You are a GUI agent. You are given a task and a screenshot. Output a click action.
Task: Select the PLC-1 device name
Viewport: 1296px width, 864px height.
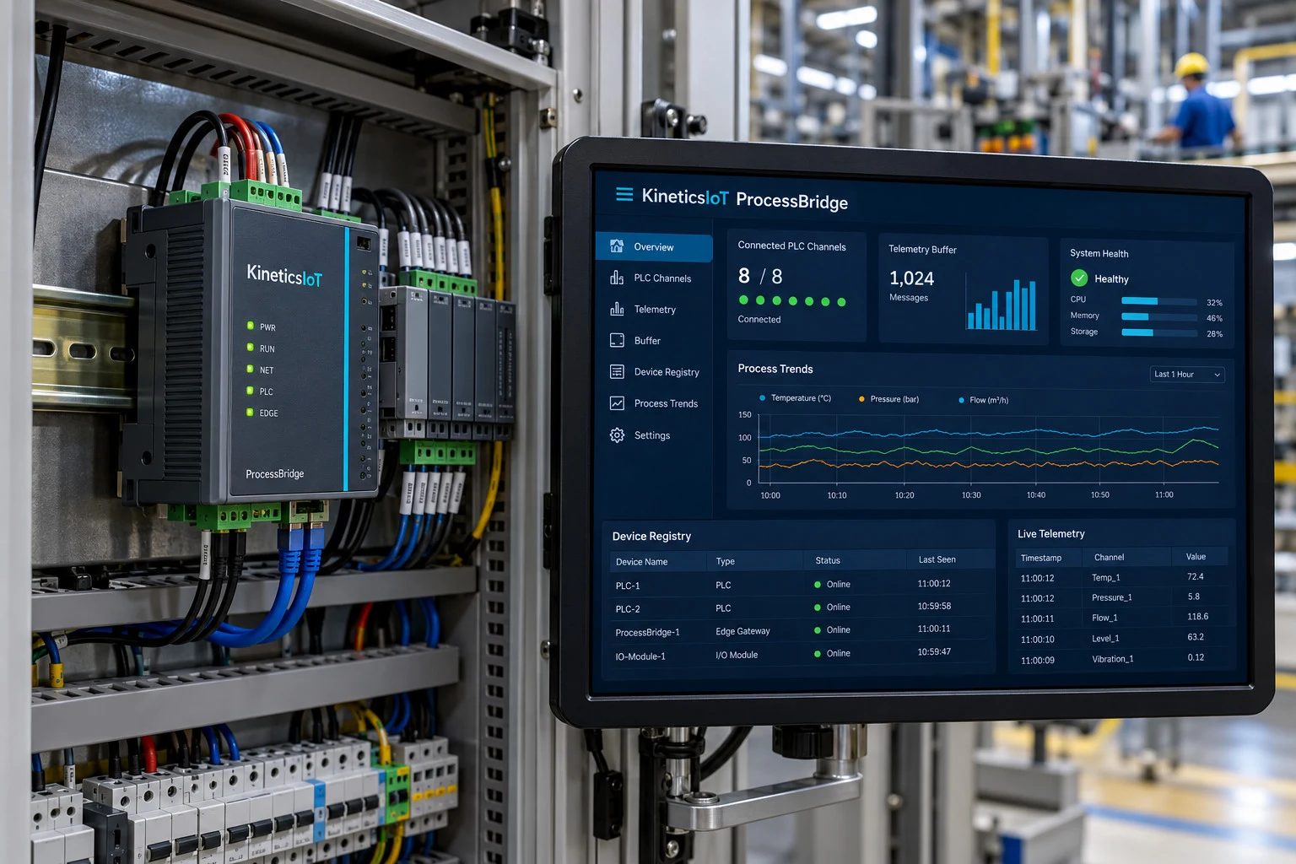coord(628,586)
